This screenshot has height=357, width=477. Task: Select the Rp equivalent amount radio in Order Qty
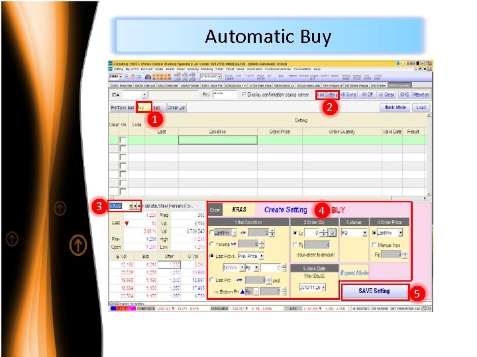pos(295,245)
